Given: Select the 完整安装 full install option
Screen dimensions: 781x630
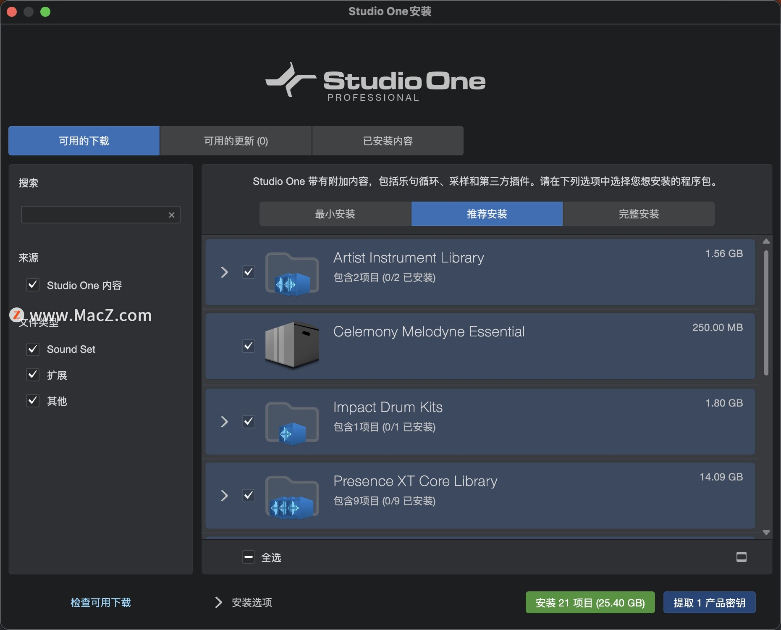Looking at the screenshot, I should (x=639, y=214).
